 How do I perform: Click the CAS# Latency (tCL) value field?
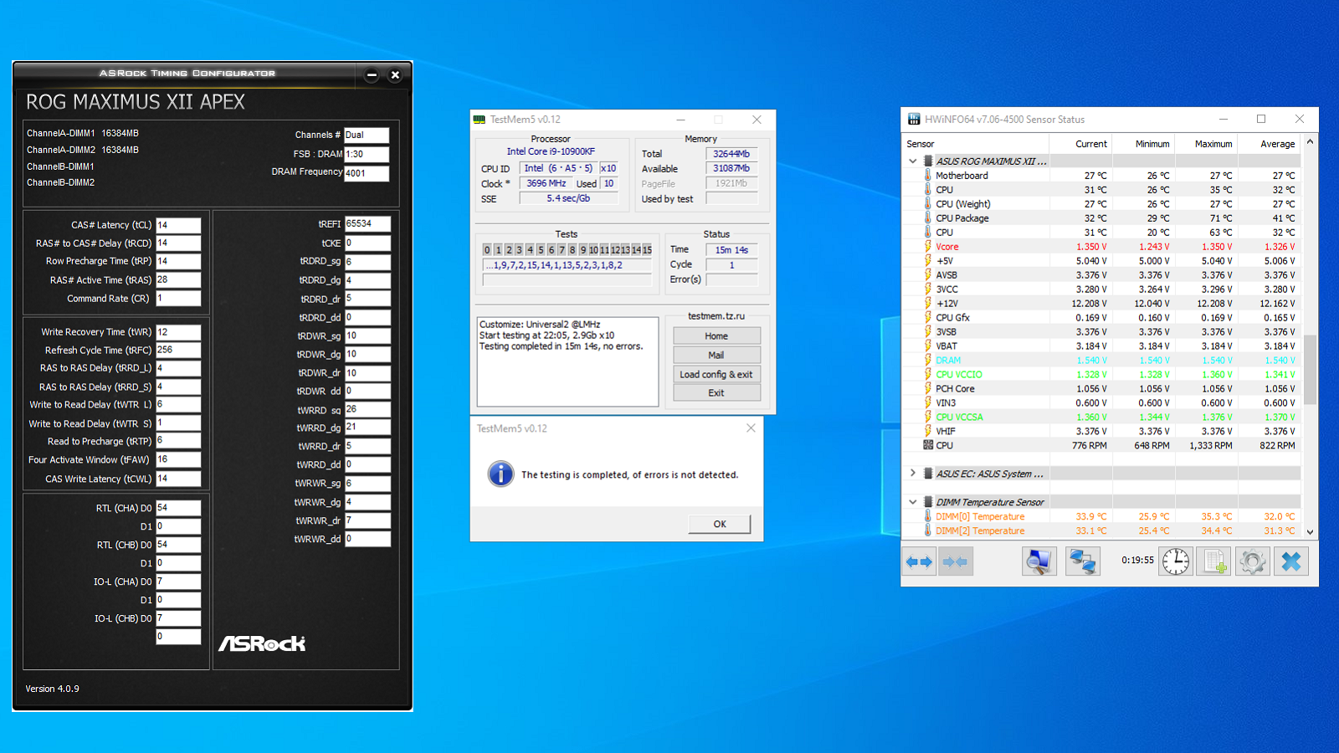pos(178,225)
